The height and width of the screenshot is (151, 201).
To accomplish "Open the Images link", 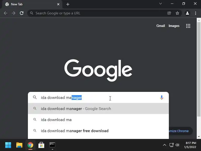I will 174,26.
